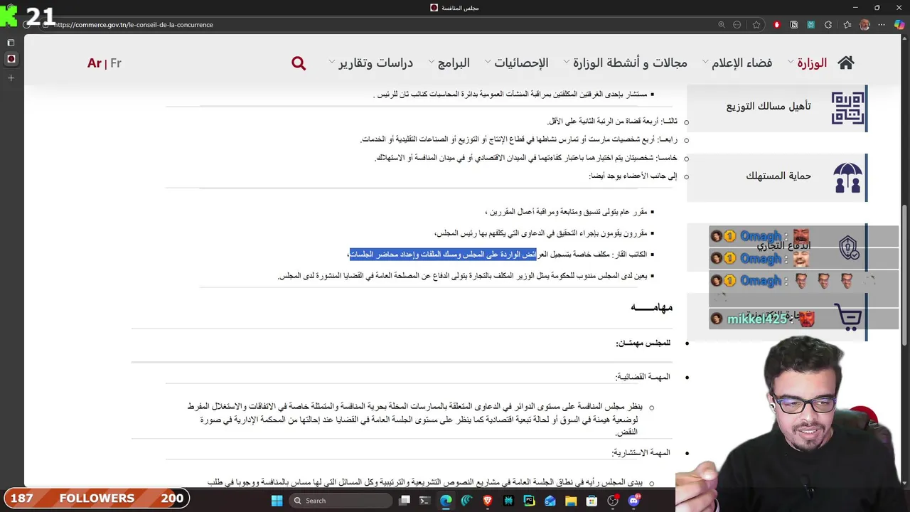This screenshot has width=910, height=512.
Task: Open File Explorer from the taskbar
Action: (x=571, y=501)
